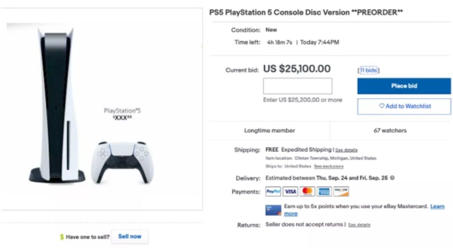Image resolution: width=453 pixels, height=248 pixels.
Task: Open See details for Expedited Shipping
Action: click(x=346, y=149)
